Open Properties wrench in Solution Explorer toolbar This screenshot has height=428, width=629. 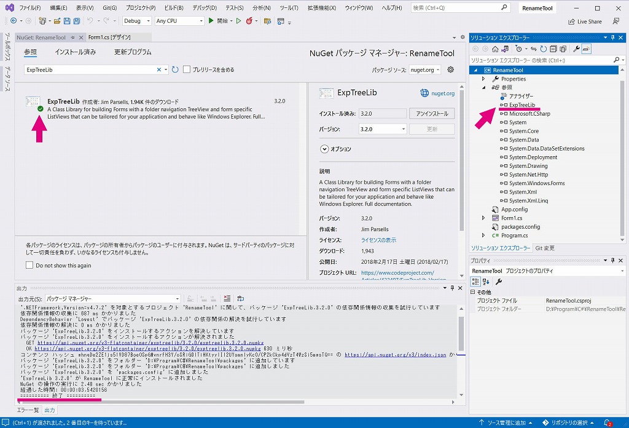[576, 49]
